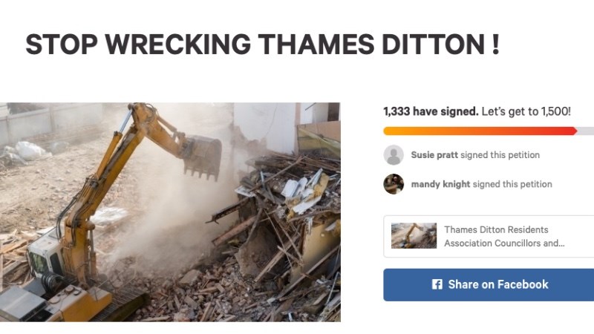Click Association Councillors and… truncated text

coord(504,243)
